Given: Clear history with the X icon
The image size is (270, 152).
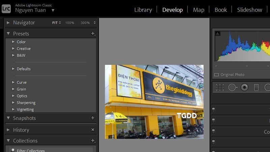Looking at the screenshot, I should [93, 130].
